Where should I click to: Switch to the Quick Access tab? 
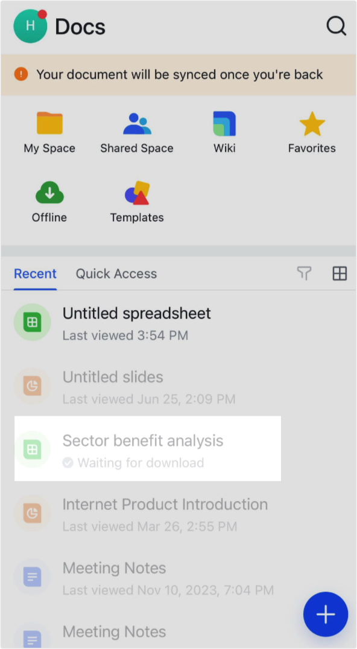pos(116,274)
